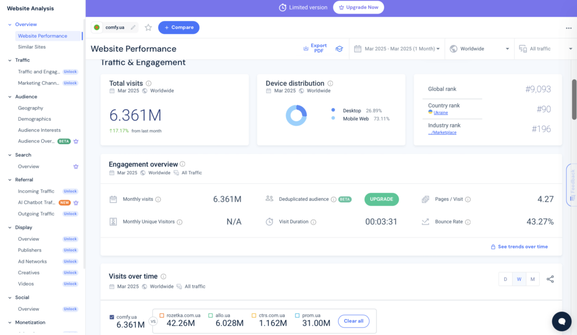The height and width of the screenshot is (335, 577).
Task: Click the crown icon beside Audience Over... item
Action: pyautogui.click(x=76, y=141)
